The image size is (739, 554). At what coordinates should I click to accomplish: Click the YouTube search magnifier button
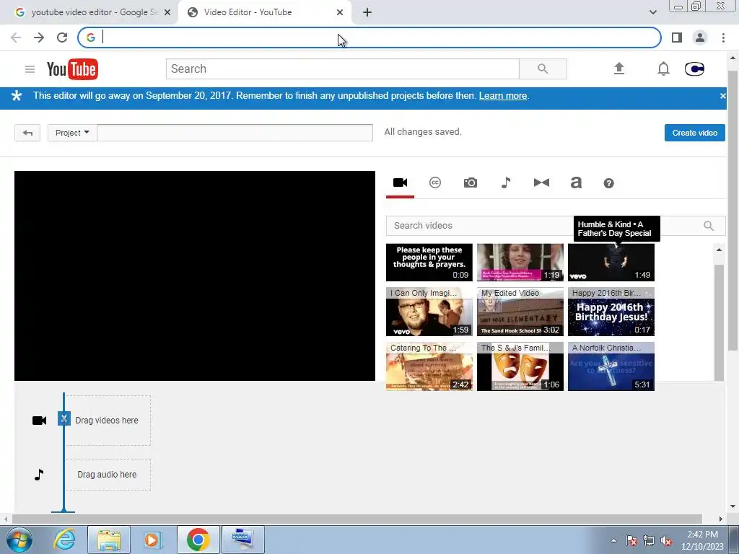(543, 69)
